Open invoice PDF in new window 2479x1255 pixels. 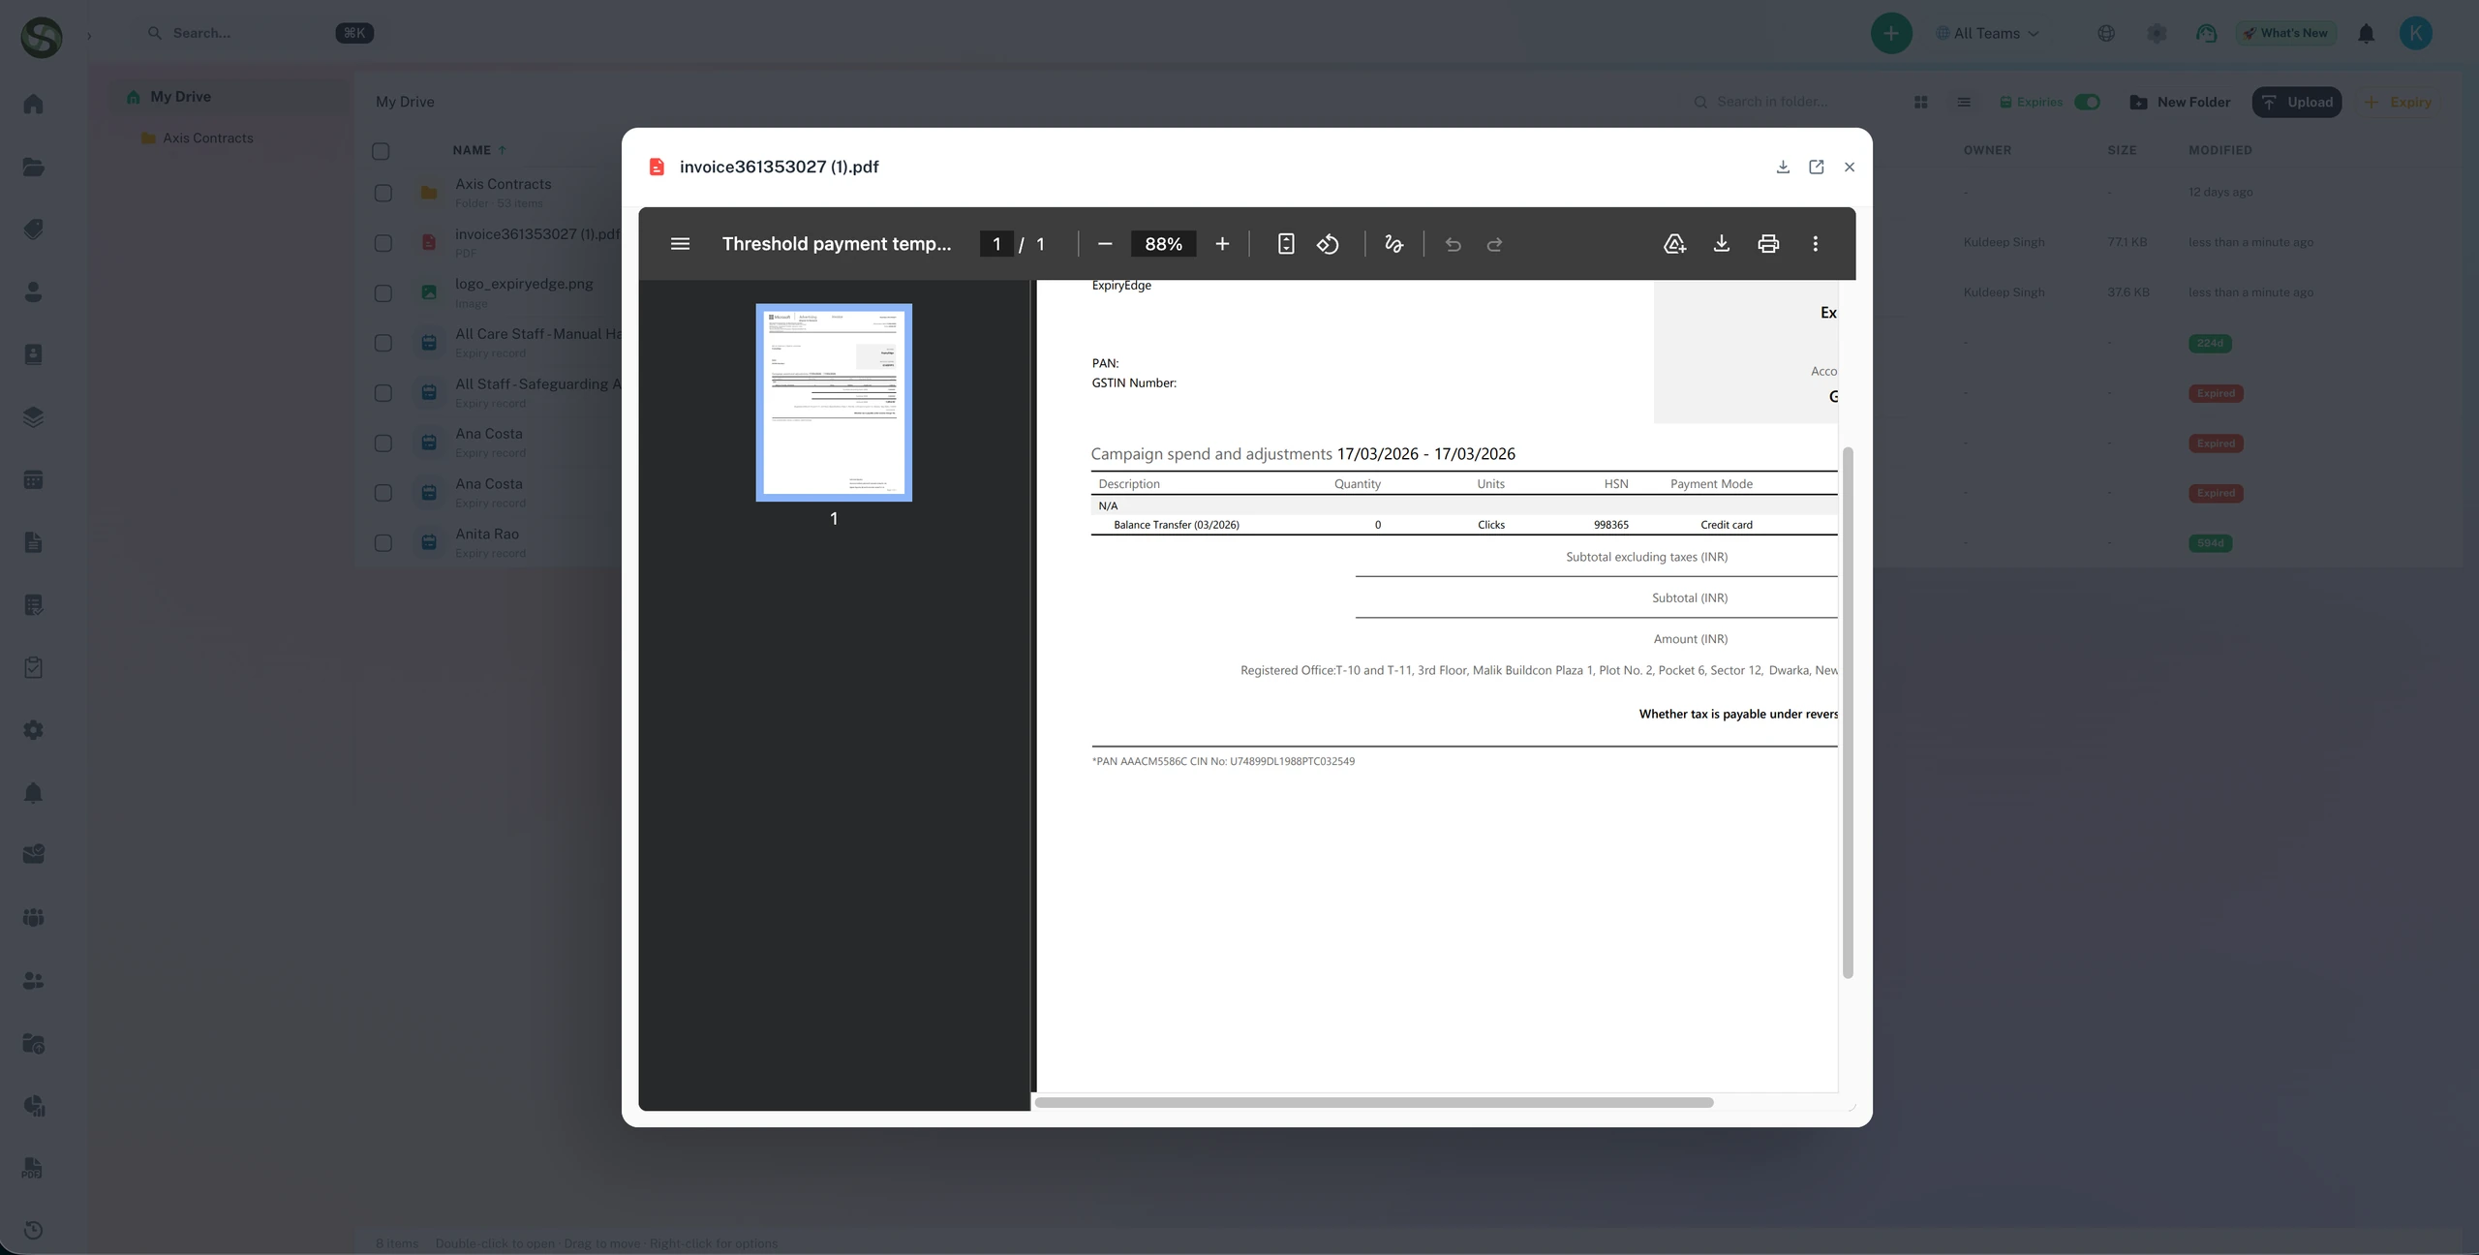pos(1817,167)
